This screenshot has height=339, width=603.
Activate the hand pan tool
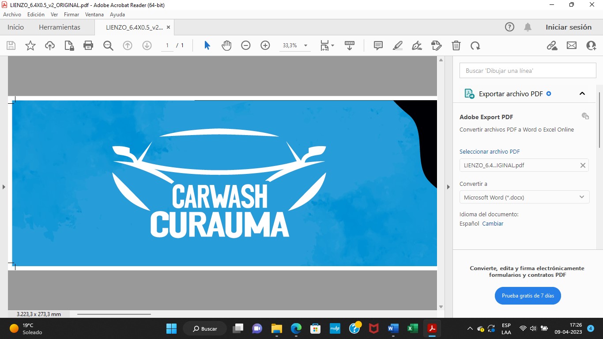tap(226, 45)
